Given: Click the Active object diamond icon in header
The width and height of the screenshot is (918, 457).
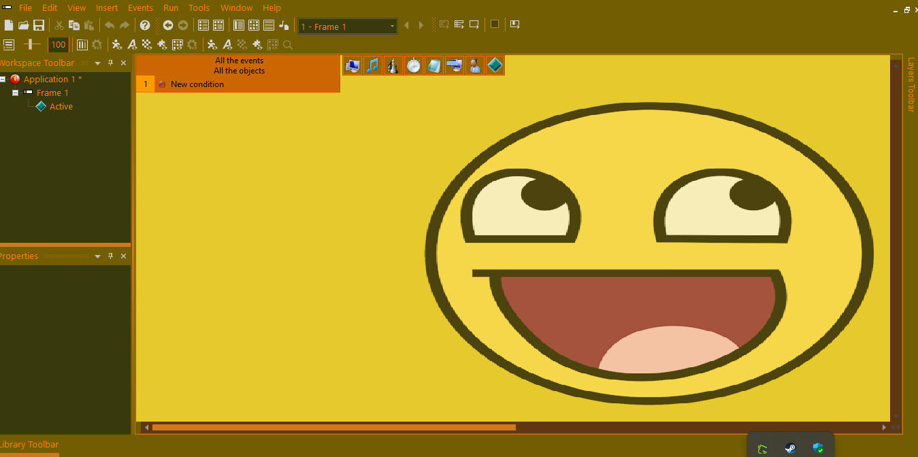Looking at the screenshot, I should [495, 65].
